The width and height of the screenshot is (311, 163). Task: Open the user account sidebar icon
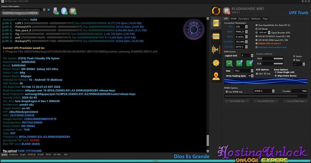[x=216, y=76]
